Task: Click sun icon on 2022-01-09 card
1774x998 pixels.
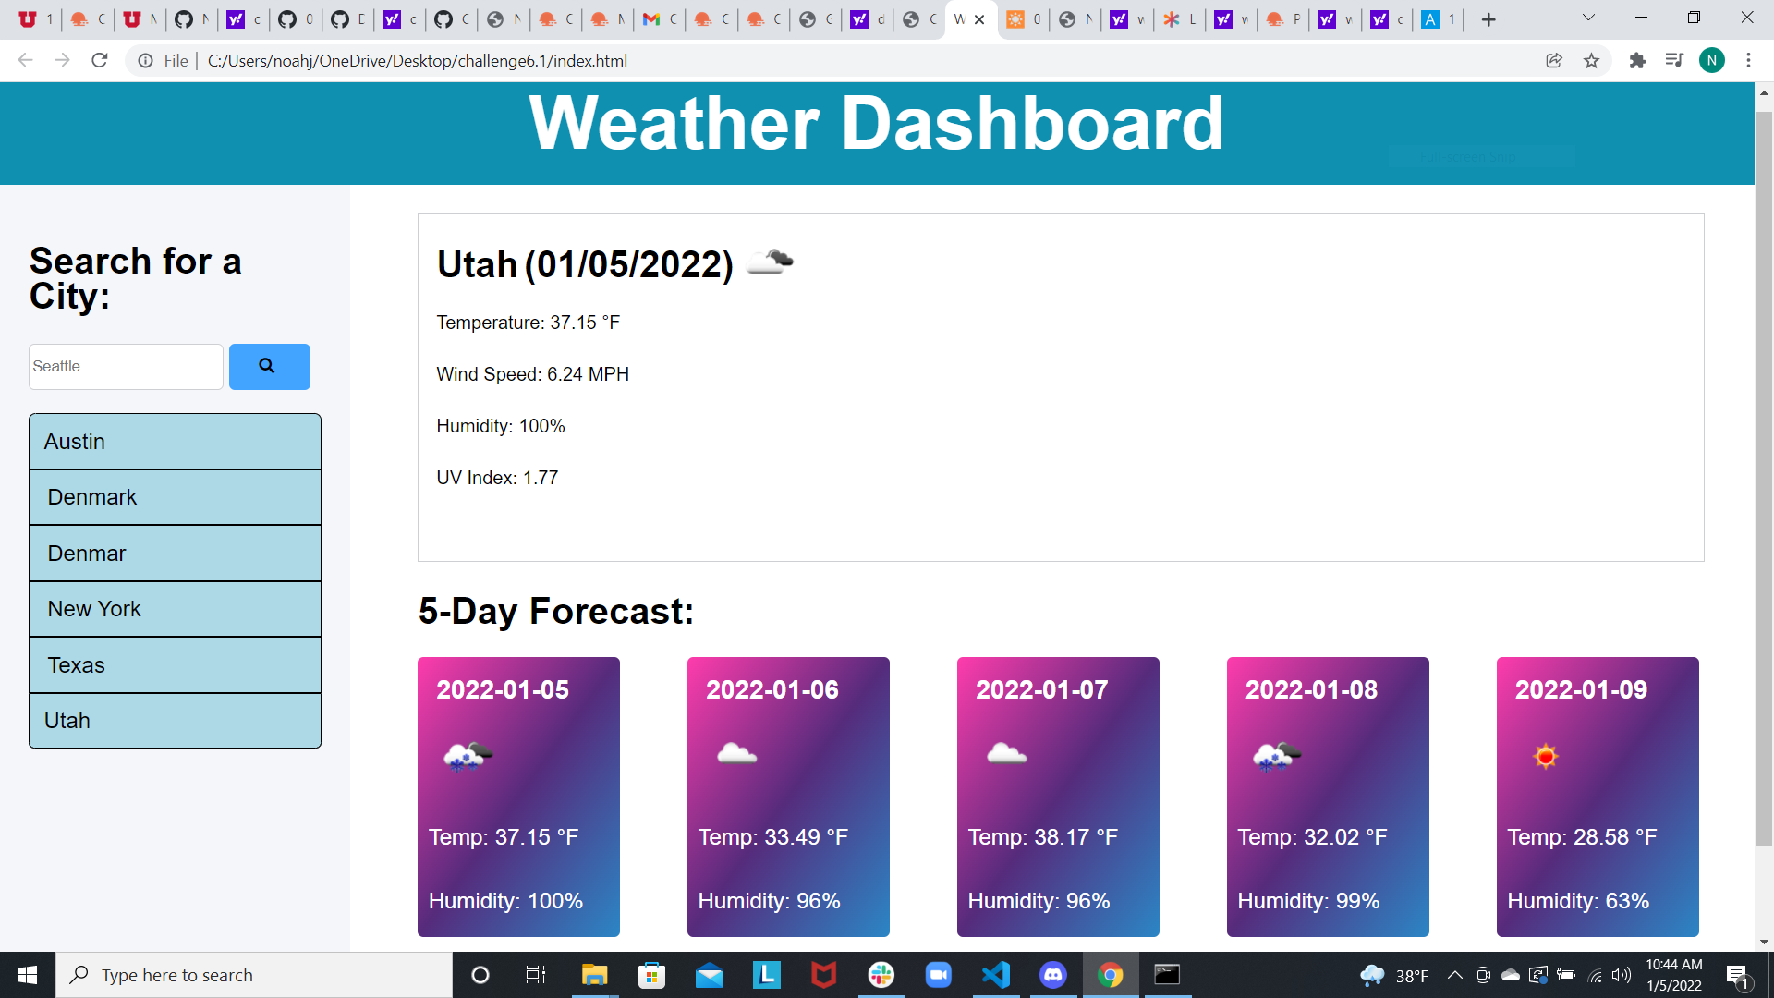Action: tap(1546, 757)
